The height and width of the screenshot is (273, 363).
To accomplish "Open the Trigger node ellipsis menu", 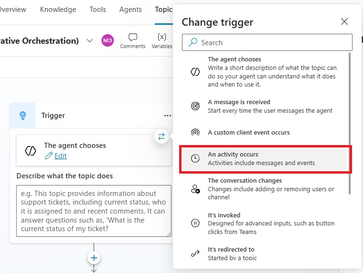I will pos(167,116).
